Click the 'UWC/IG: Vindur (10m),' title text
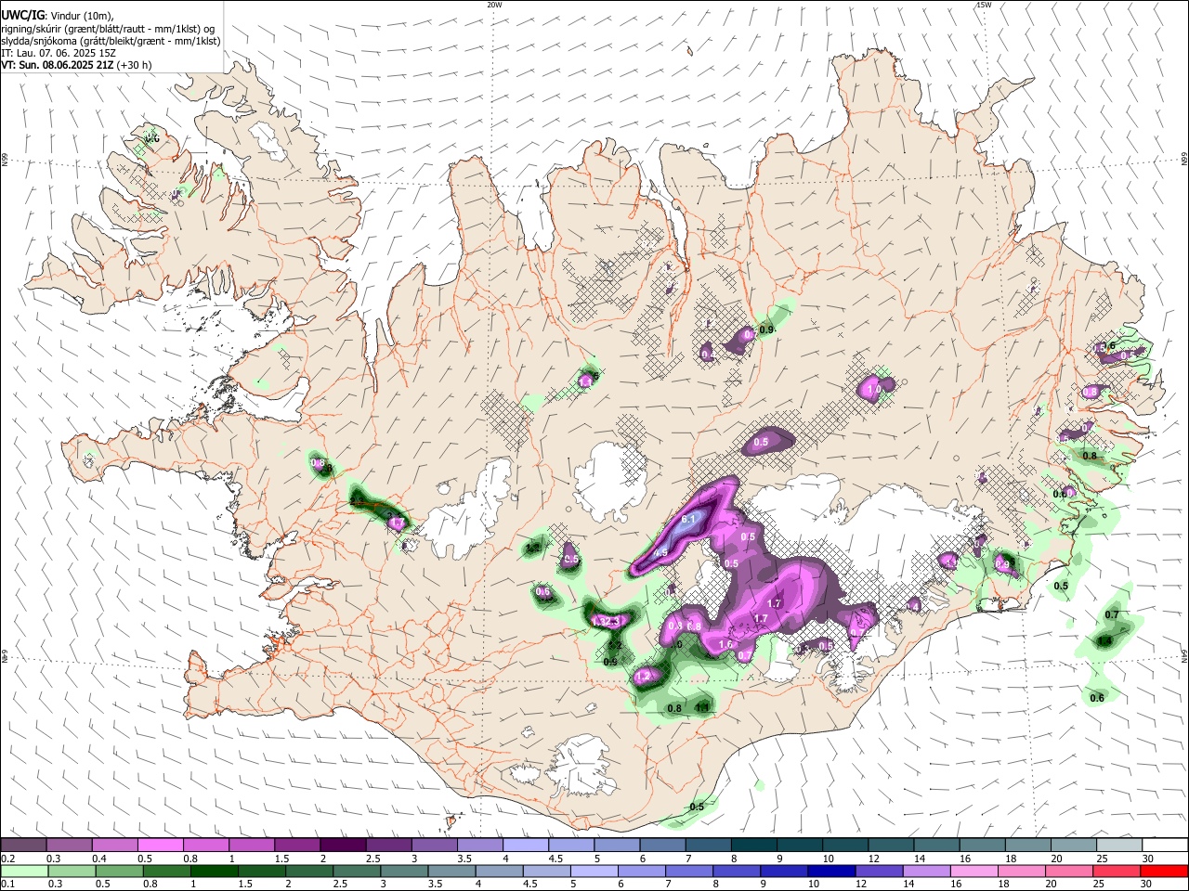 (57, 16)
